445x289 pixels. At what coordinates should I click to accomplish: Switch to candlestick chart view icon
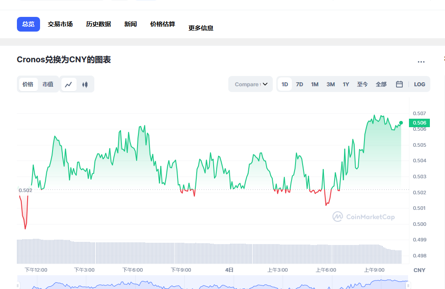[x=85, y=84]
